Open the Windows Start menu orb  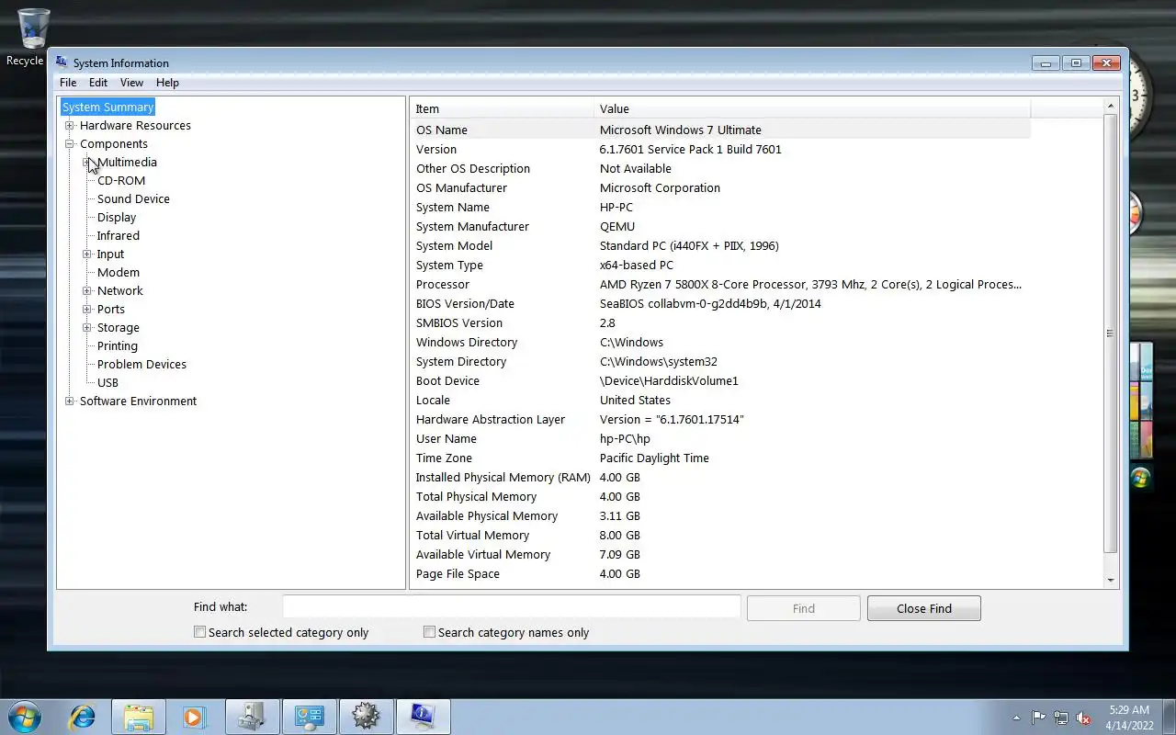pos(25,716)
